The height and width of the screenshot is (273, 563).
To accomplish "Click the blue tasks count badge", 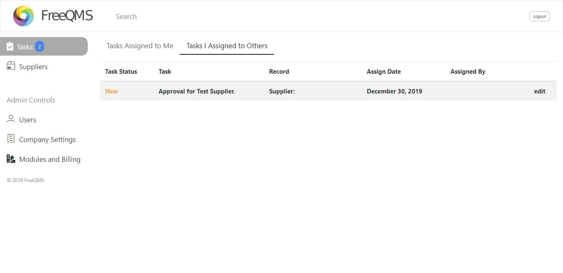I will pyautogui.click(x=40, y=47).
